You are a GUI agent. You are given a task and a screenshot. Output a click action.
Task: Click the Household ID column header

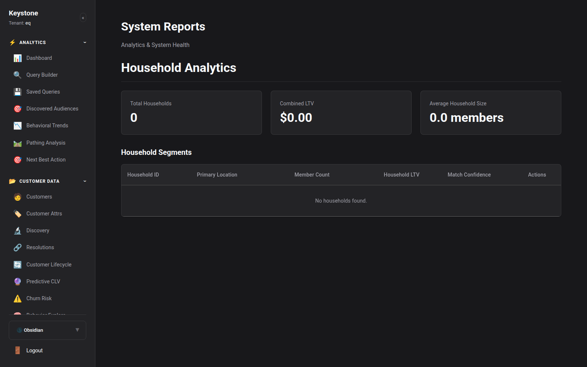pos(143,175)
